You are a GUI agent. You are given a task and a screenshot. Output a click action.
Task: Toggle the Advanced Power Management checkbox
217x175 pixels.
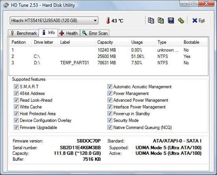pos(110,100)
